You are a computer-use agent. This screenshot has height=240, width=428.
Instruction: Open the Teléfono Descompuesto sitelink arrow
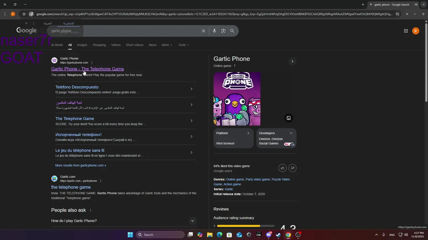tap(191, 89)
